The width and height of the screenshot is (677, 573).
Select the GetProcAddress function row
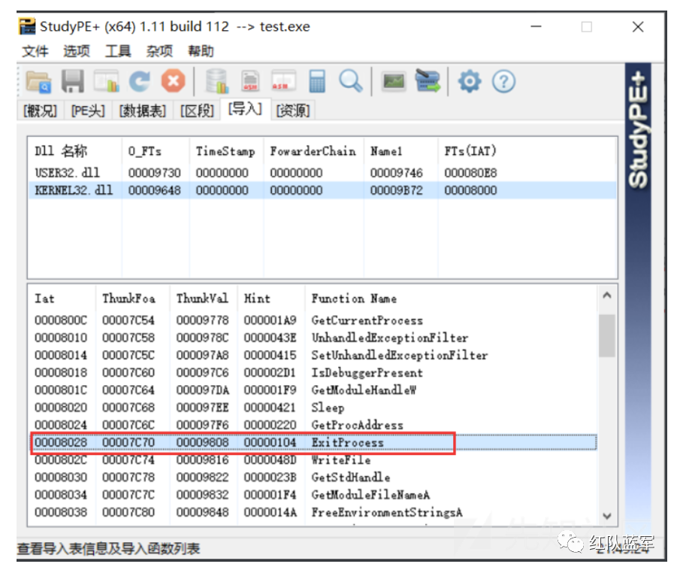point(313,425)
